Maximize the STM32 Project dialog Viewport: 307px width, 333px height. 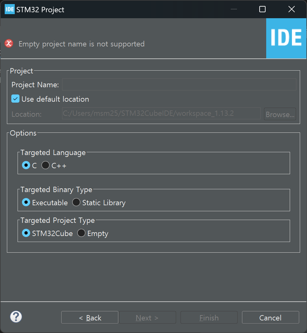click(262, 9)
